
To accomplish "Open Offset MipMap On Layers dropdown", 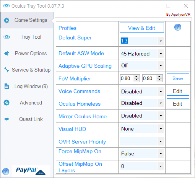I will click(x=161, y=166).
